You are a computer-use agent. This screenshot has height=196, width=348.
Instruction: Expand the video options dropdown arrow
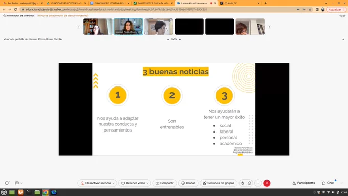147,183
